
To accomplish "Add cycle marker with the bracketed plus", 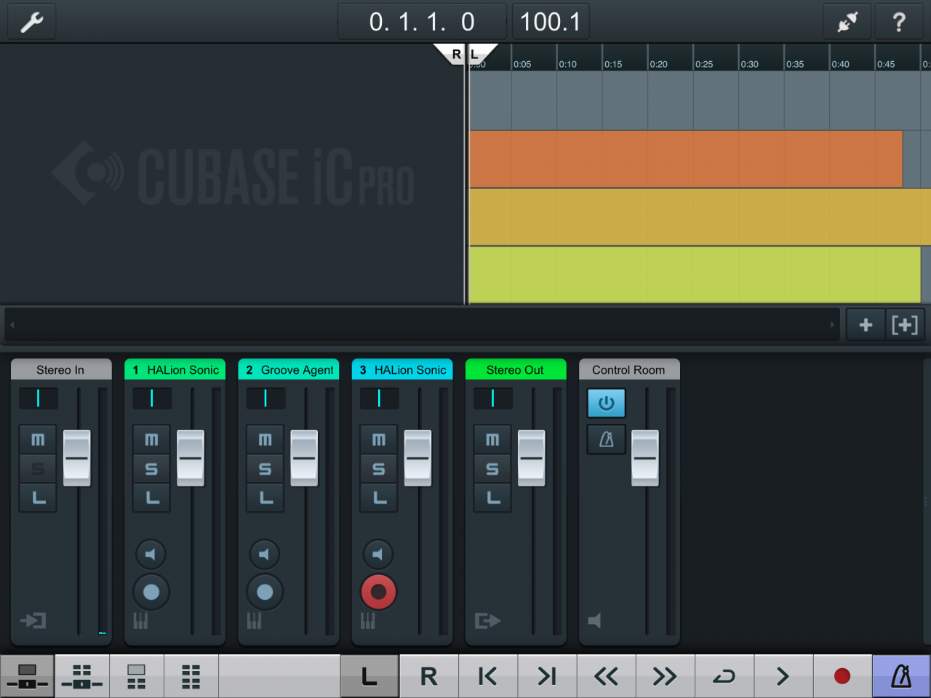I will coord(905,325).
